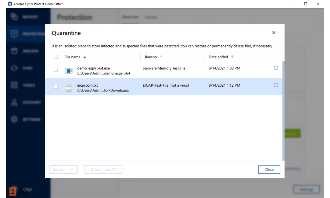Select the eicar.com.txt file name
The image size is (330, 198).
click(x=88, y=85)
